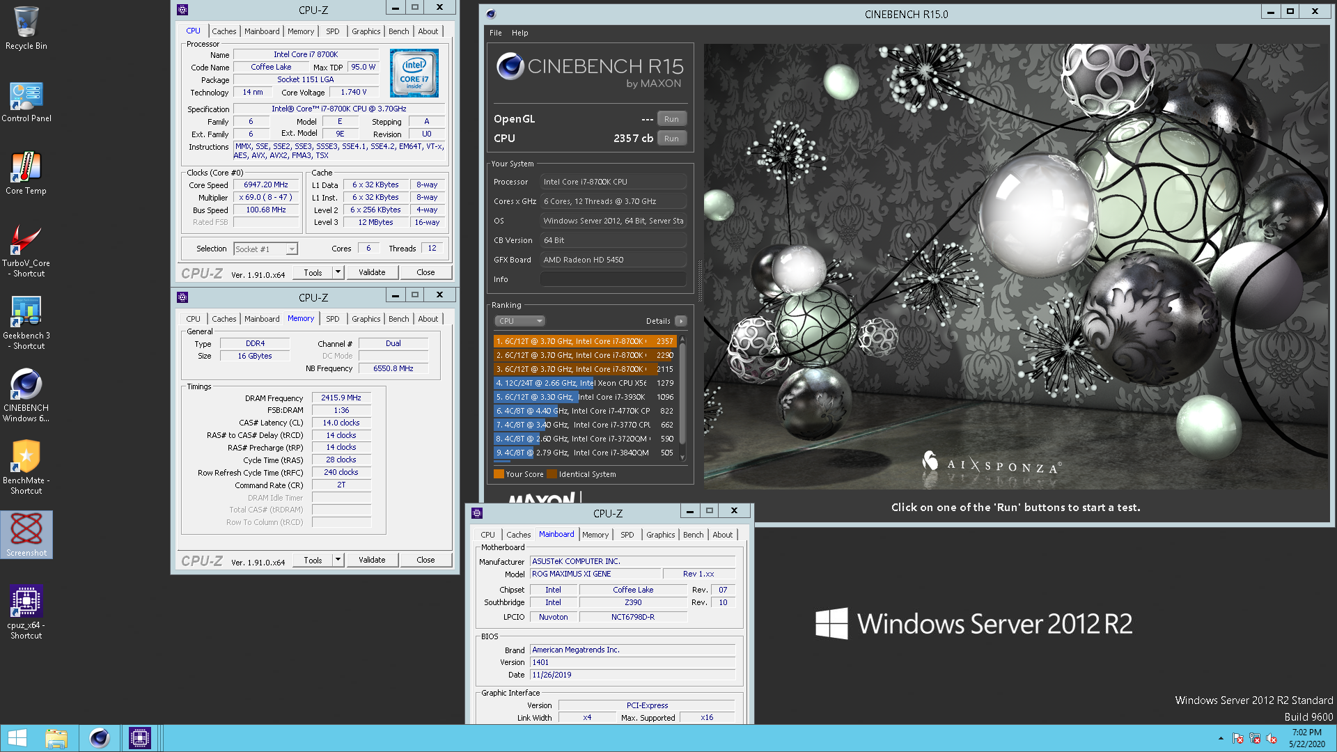This screenshot has height=752, width=1337.
Task: Click Tools button in the top CPU-Z window
Action: (x=313, y=272)
